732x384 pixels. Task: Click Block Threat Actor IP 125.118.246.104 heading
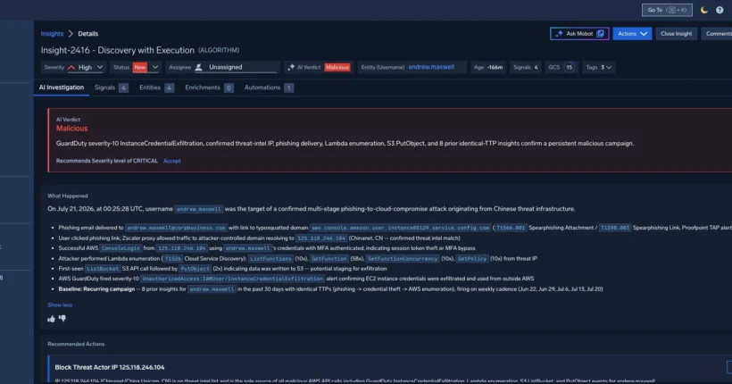pyautogui.click(x=110, y=368)
